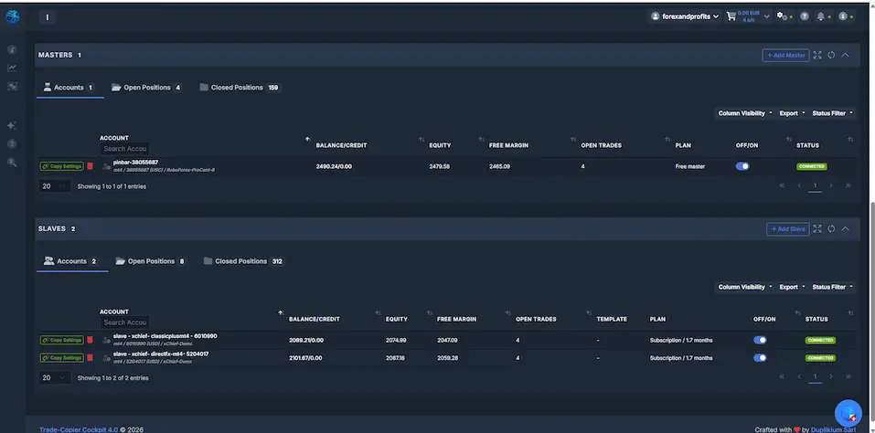Open Slaves Export dropdown

pos(792,287)
